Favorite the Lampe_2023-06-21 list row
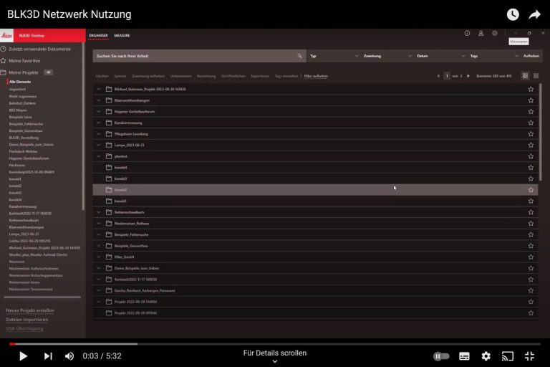The height and width of the screenshot is (367, 550). point(531,145)
